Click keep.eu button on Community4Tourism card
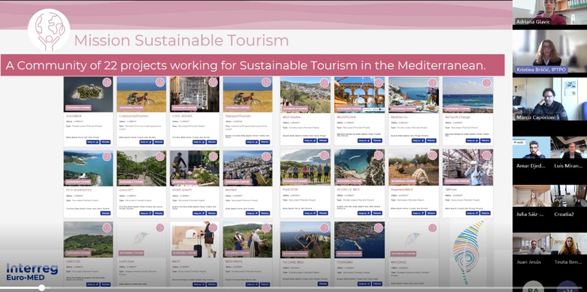This screenshot has width=587, height=292. click(x=146, y=141)
